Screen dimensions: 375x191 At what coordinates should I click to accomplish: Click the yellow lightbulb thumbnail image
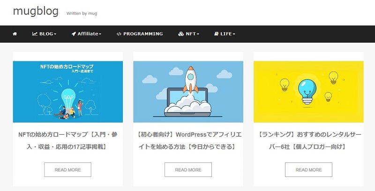coord(308,92)
